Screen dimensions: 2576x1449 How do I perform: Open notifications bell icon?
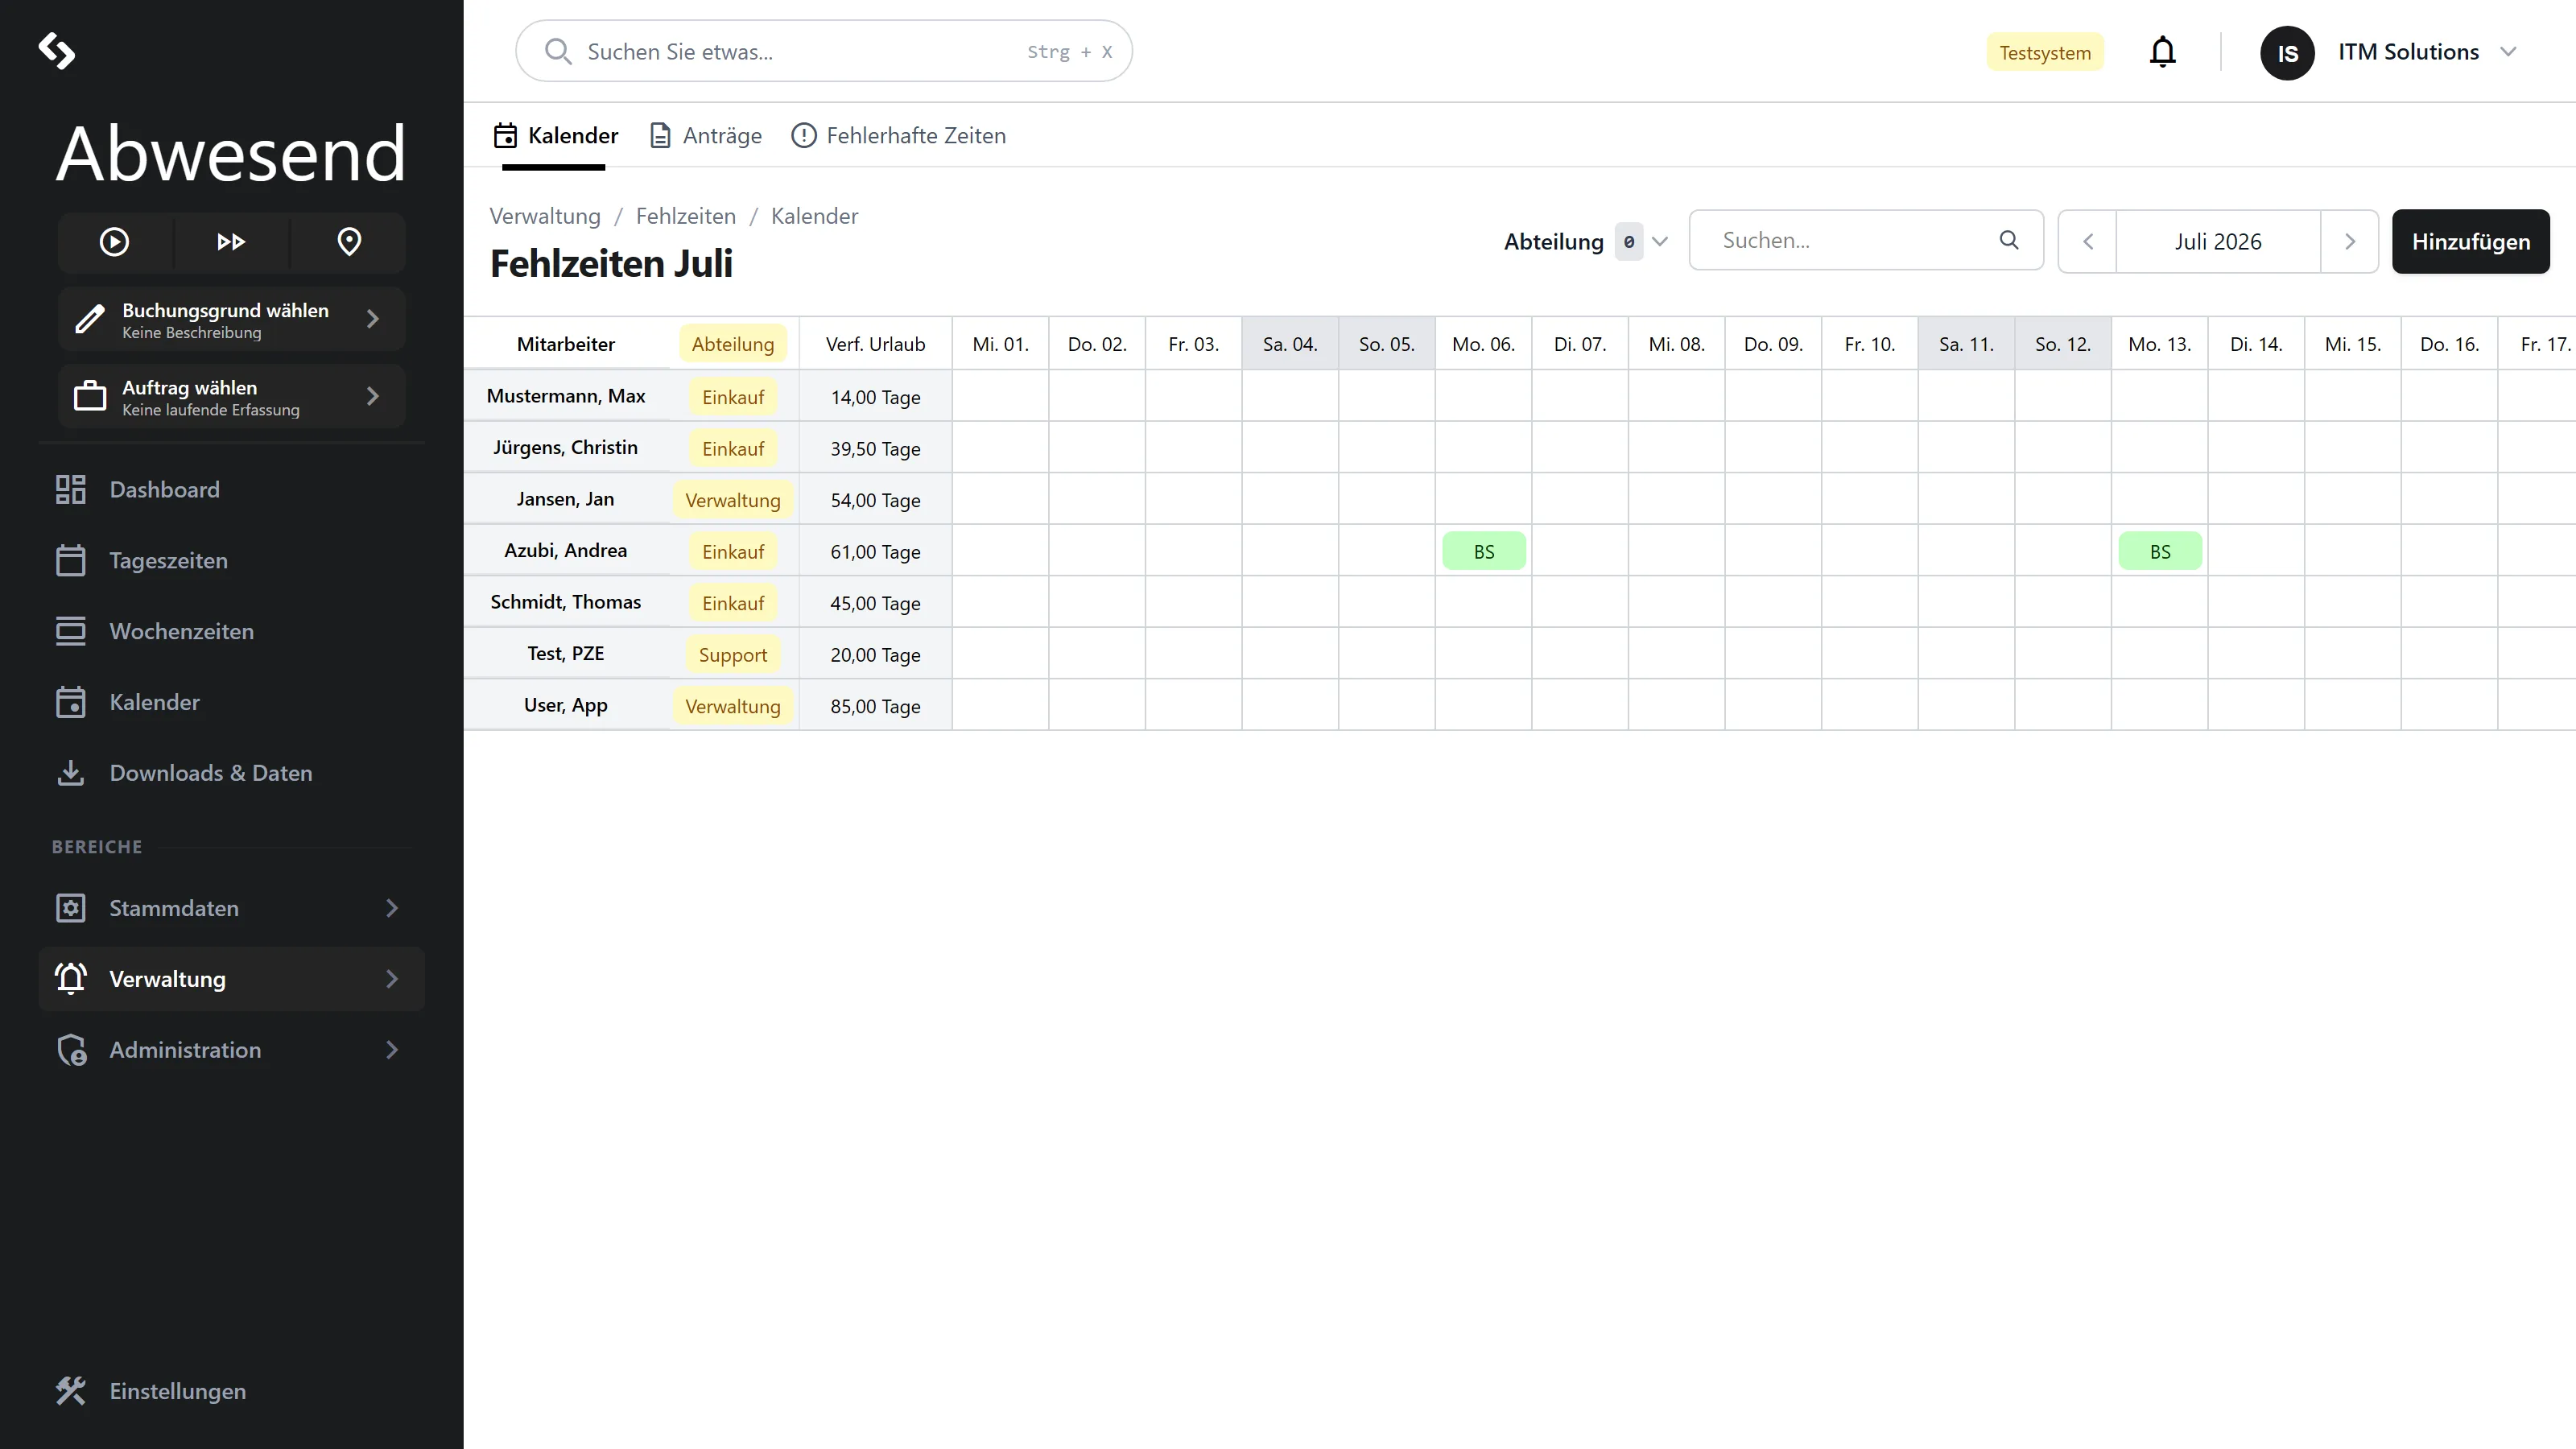coord(2162,52)
